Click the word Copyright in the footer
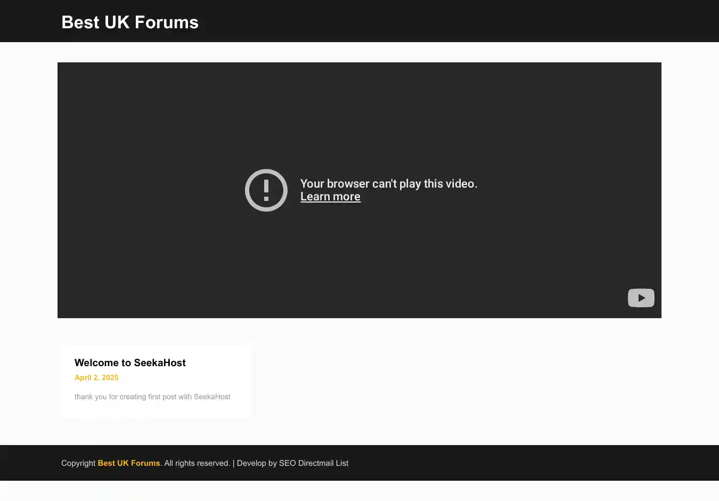Image resolution: width=719 pixels, height=501 pixels. pos(78,463)
